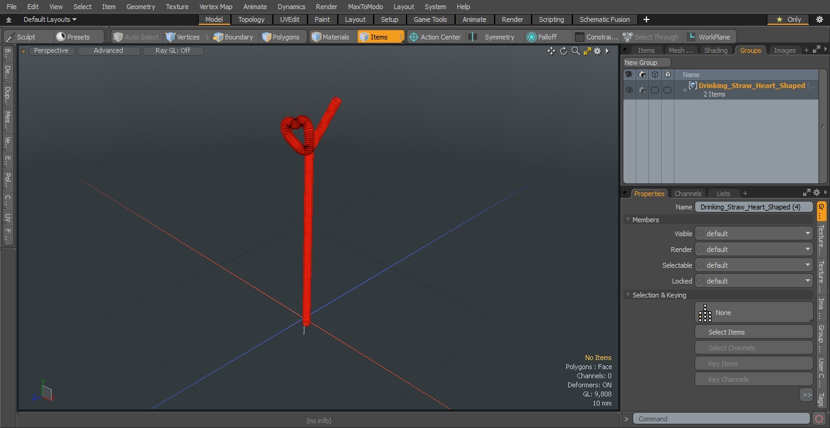Click the zoom magnifier icon in viewport
The width and height of the screenshot is (830, 428).
[575, 51]
